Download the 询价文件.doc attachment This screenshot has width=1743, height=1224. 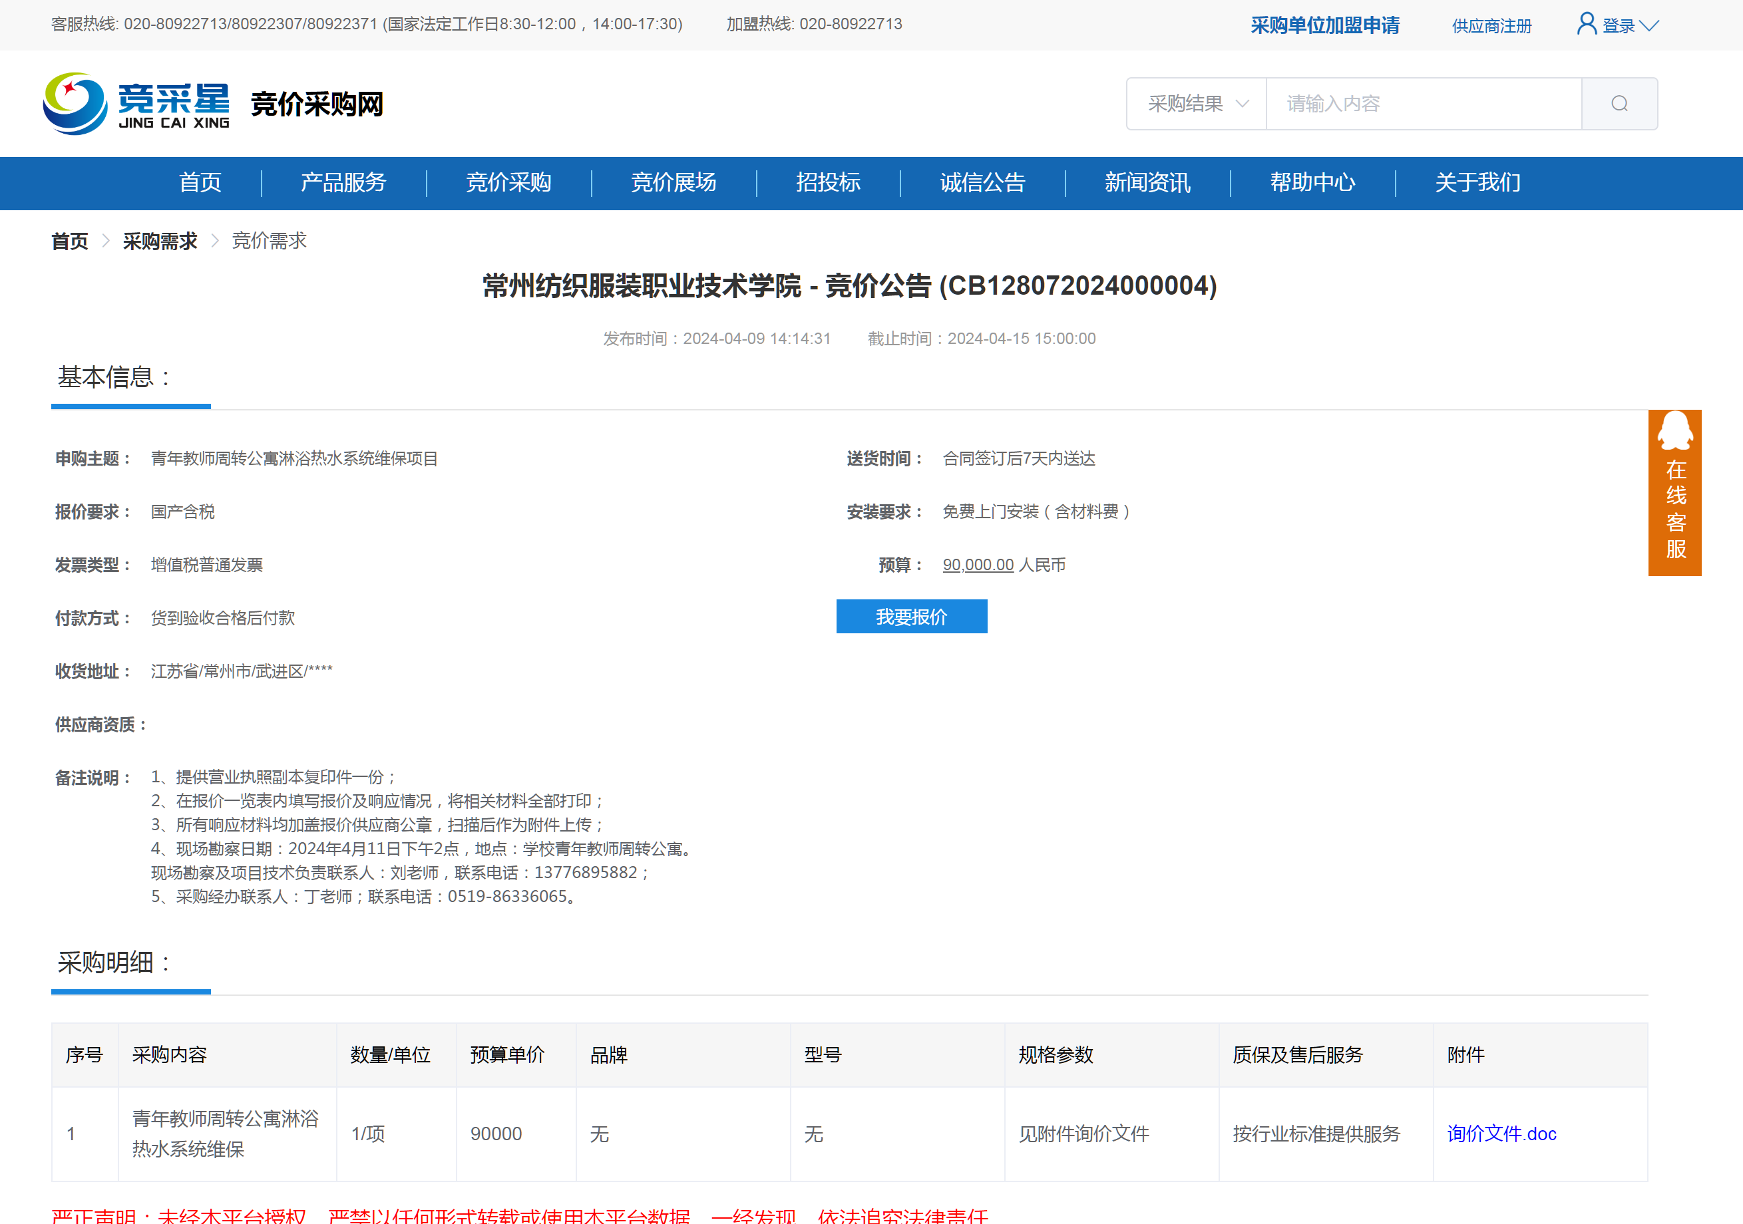tap(1501, 1134)
